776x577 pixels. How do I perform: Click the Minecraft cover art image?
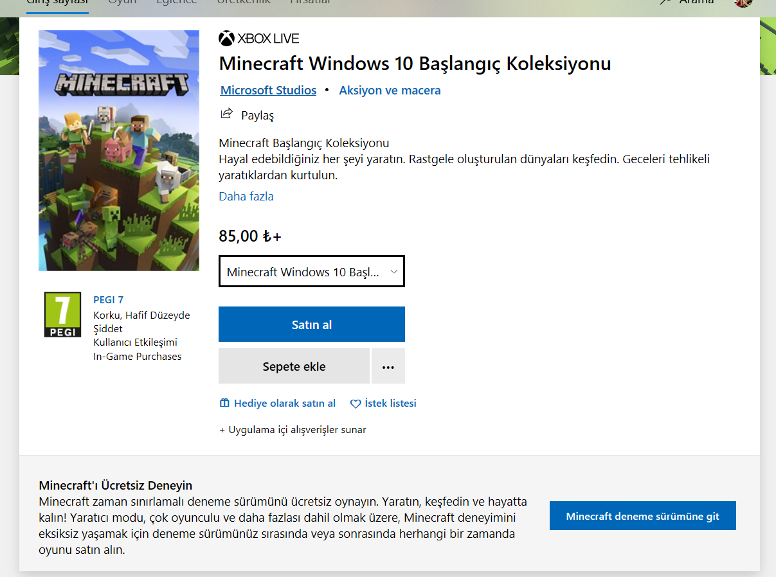tap(119, 150)
